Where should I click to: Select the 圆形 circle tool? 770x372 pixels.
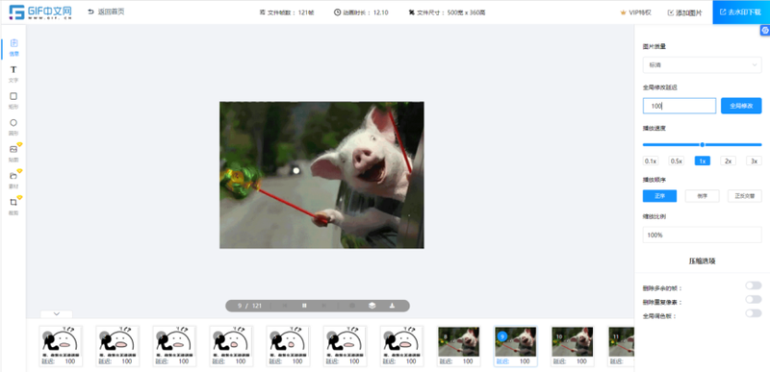(13, 127)
